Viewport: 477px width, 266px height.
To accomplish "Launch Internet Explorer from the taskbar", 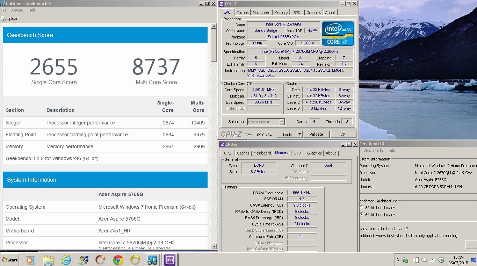I will 66,260.
